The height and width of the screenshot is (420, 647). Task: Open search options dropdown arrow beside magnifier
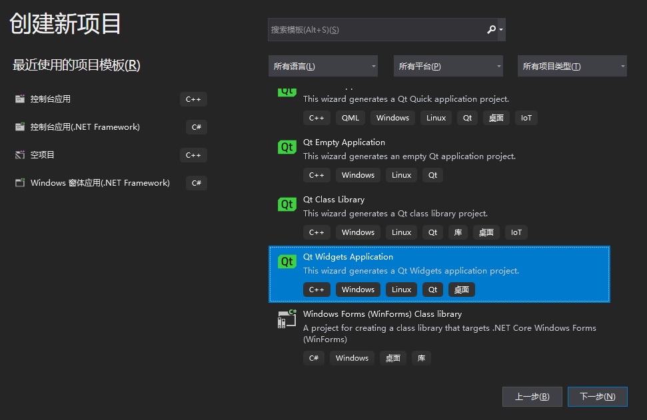pos(501,30)
